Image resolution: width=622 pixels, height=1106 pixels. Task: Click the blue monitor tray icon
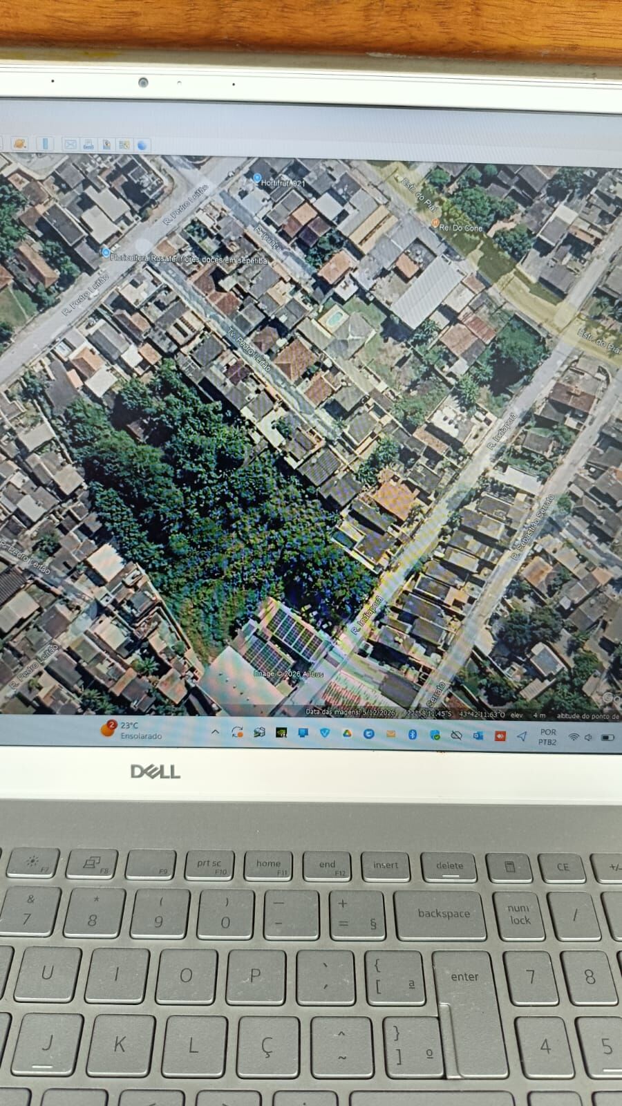point(303,733)
